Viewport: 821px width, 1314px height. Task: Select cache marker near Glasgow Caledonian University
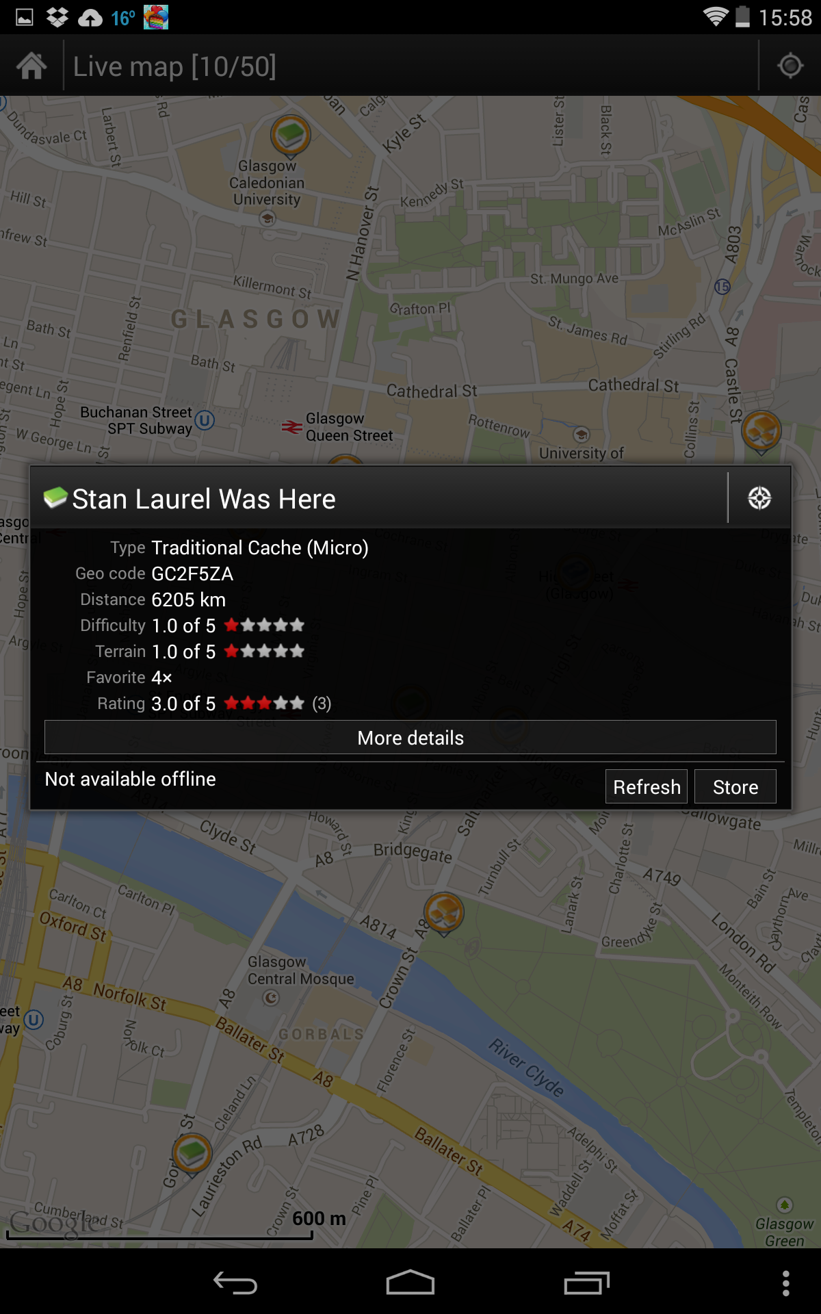click(291, 136)
